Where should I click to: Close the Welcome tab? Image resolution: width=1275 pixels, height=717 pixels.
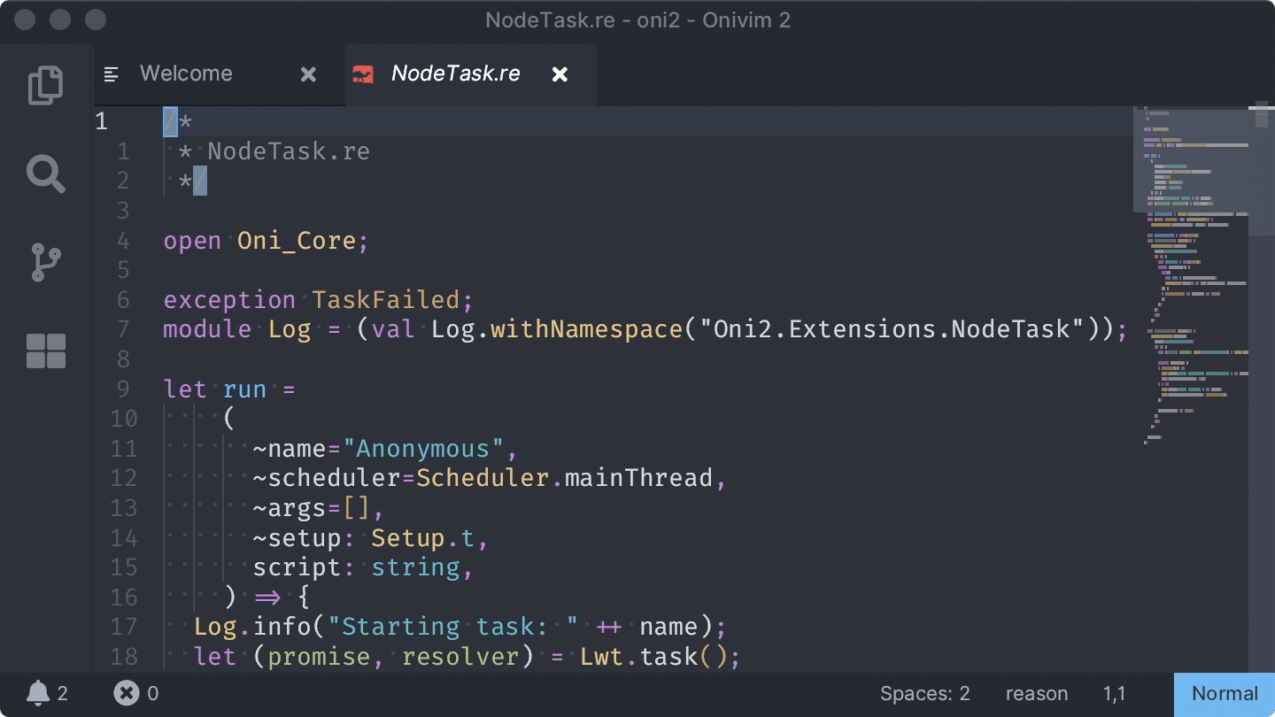[x=307, y=73]
